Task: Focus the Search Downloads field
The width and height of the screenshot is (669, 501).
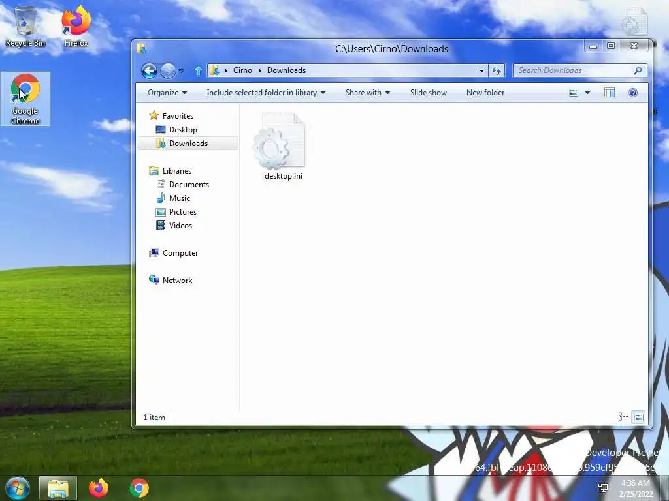Action: 580,70
